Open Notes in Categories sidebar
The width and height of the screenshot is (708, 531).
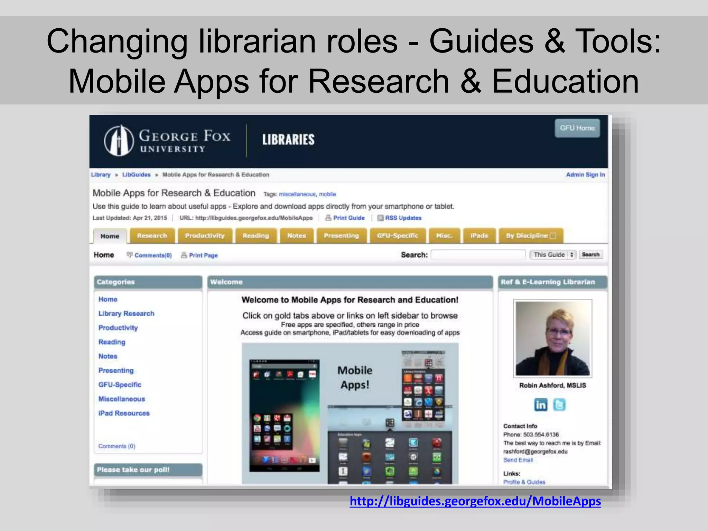(x=108, y=356)
